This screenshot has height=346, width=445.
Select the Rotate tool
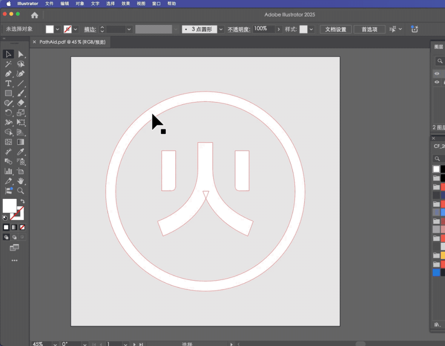(x=8, y=112)
